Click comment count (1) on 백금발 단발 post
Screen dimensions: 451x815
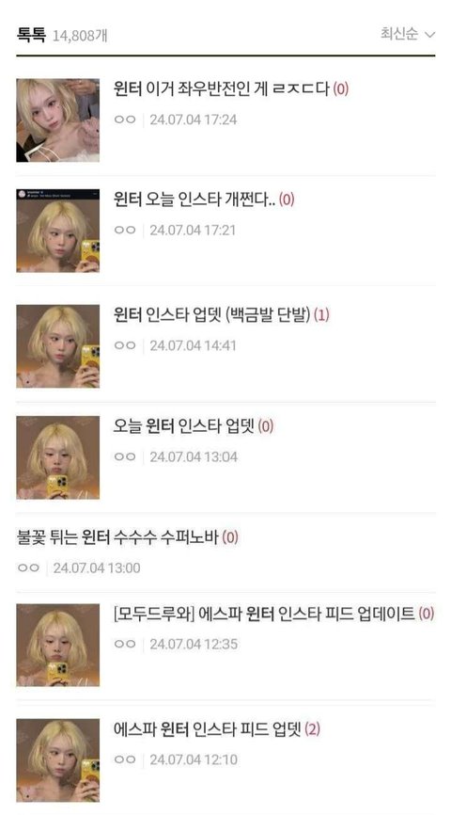pos(321,315)
